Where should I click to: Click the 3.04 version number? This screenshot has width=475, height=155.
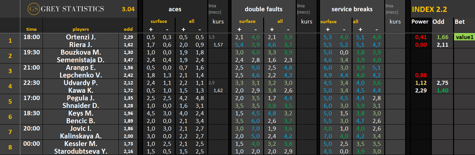[128, 9]
